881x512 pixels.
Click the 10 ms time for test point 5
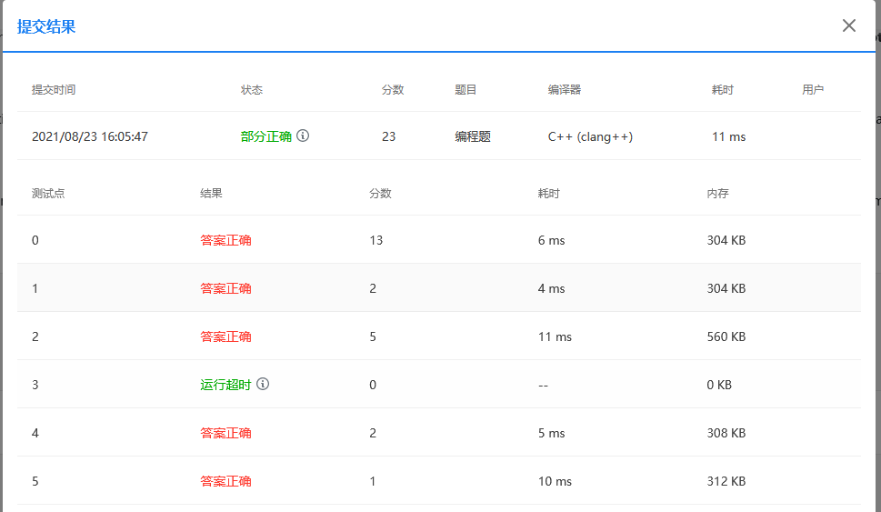point(555,482)
